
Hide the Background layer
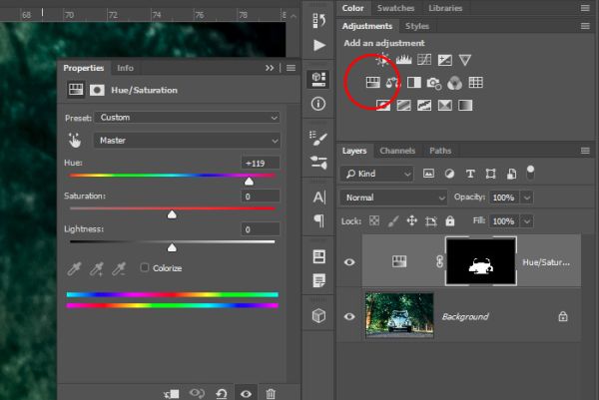(x=349, y=317)
